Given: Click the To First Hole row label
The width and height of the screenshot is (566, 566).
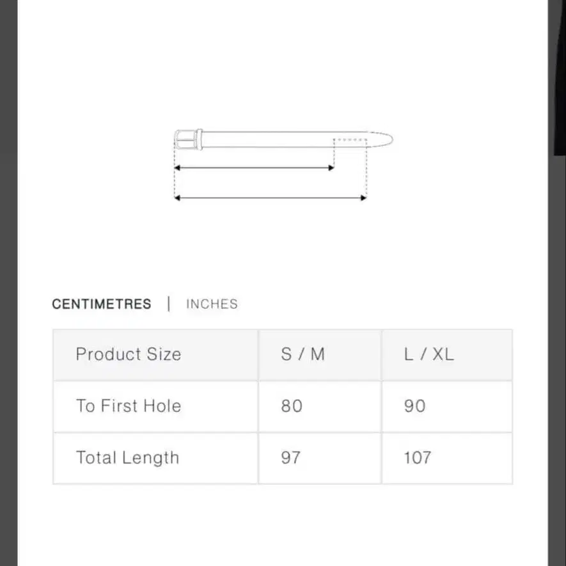Looking at the screenshot, I should pyautogui.click(x=129, y=406).
